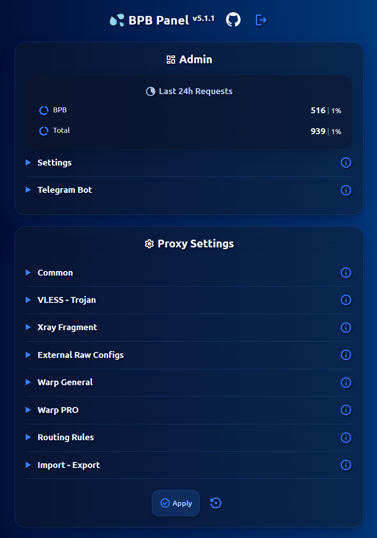Screen dimensions: 377x538
Task: Click the Telegram Bot label
Action: pyautogui.click(x=65, y=190)
